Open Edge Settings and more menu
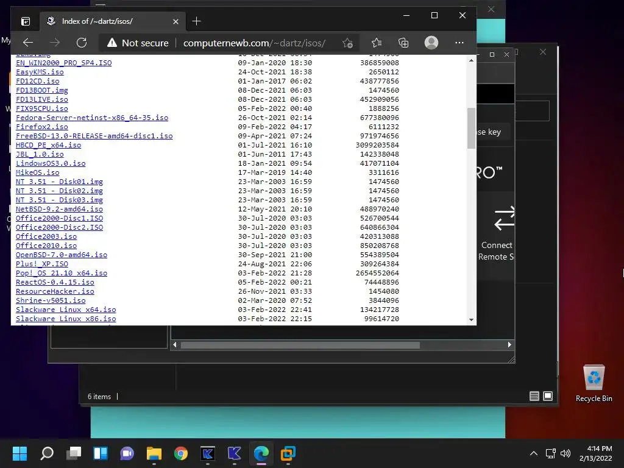This screenshot has height=468, width=624. (x=459, y=43)
